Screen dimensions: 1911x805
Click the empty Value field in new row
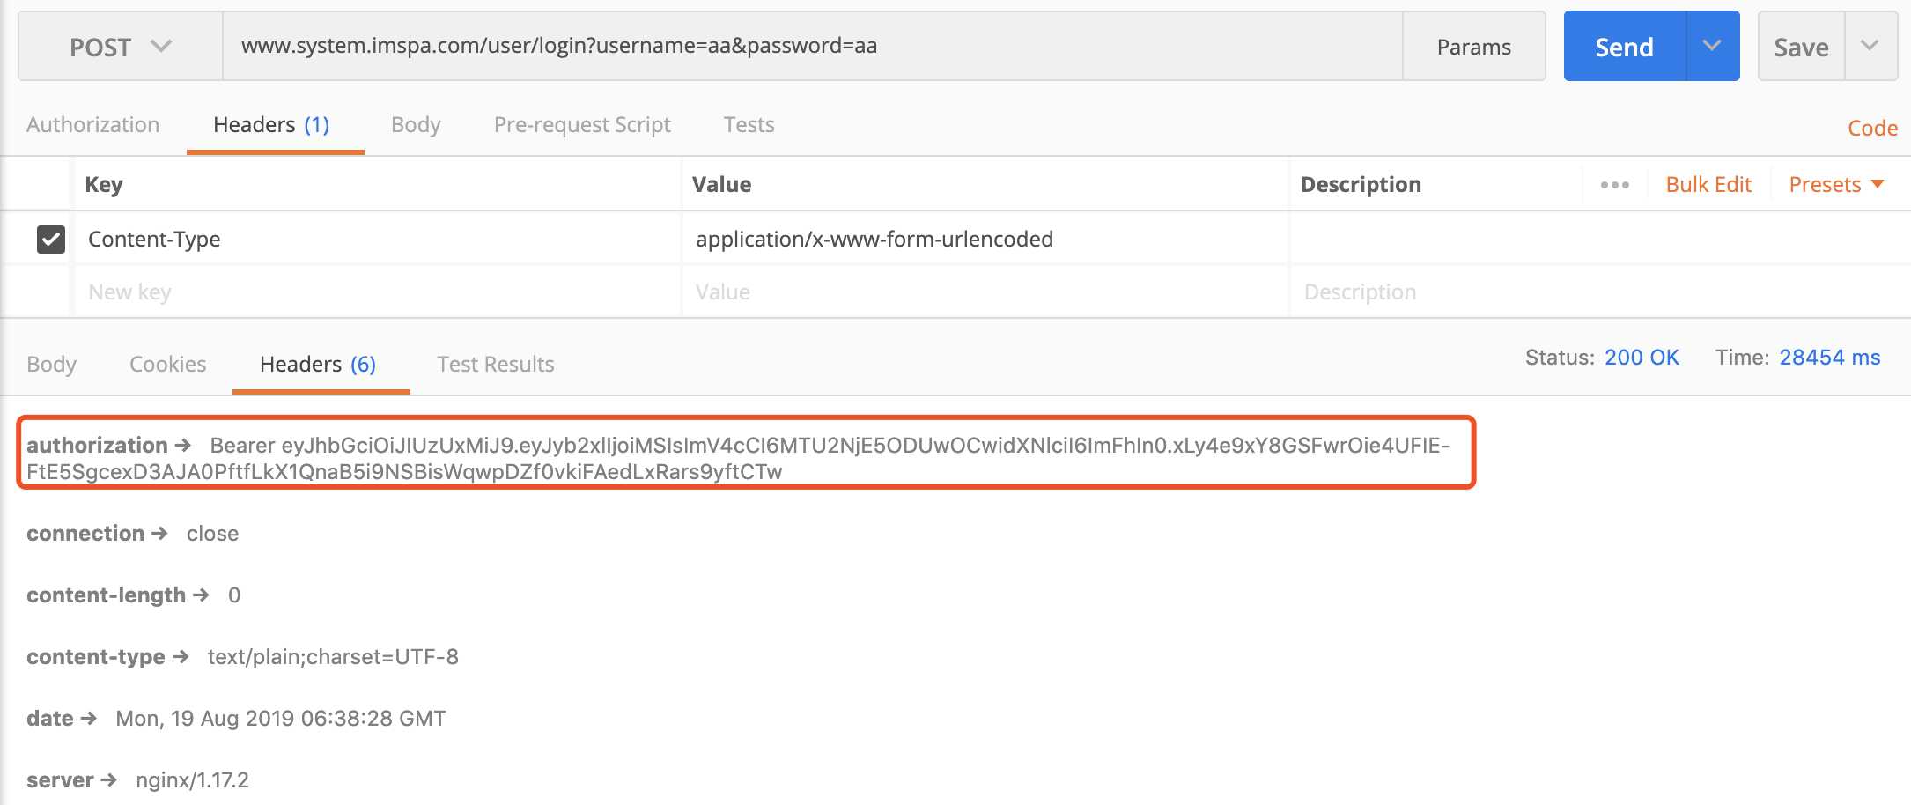pyautogui.click(x=985, y=292)
